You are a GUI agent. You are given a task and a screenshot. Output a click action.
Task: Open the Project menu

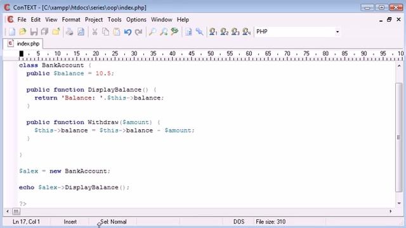pos(94,20)
